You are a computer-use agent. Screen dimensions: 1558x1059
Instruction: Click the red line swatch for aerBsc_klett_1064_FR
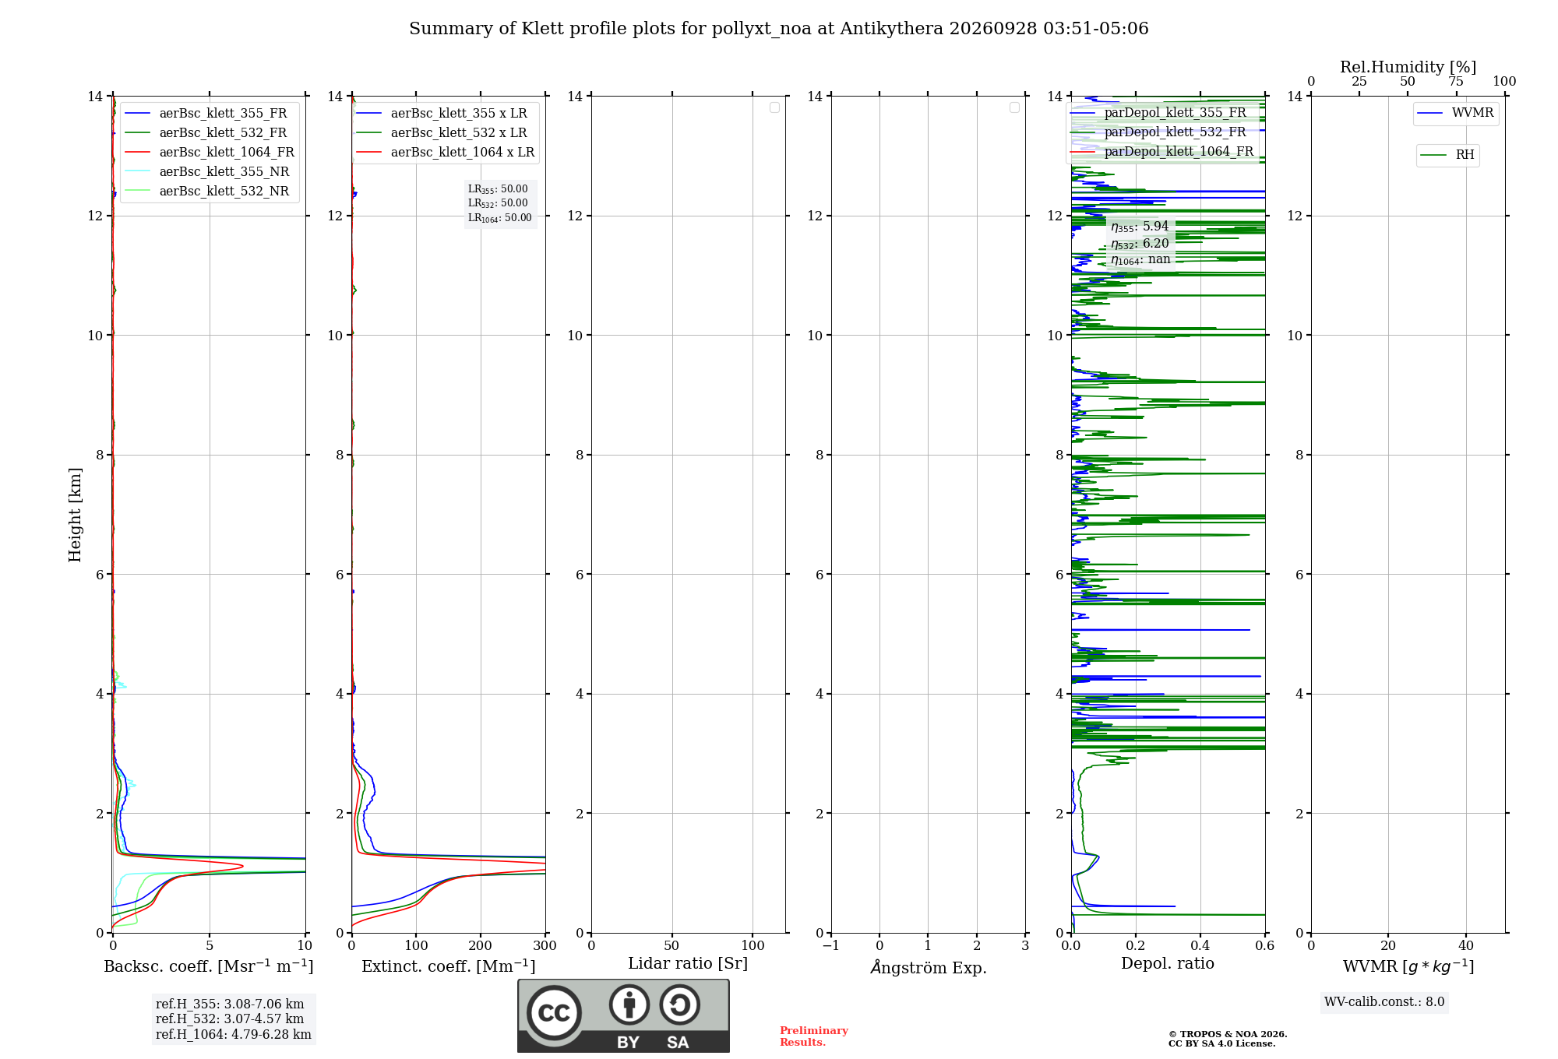pos(138,153)
